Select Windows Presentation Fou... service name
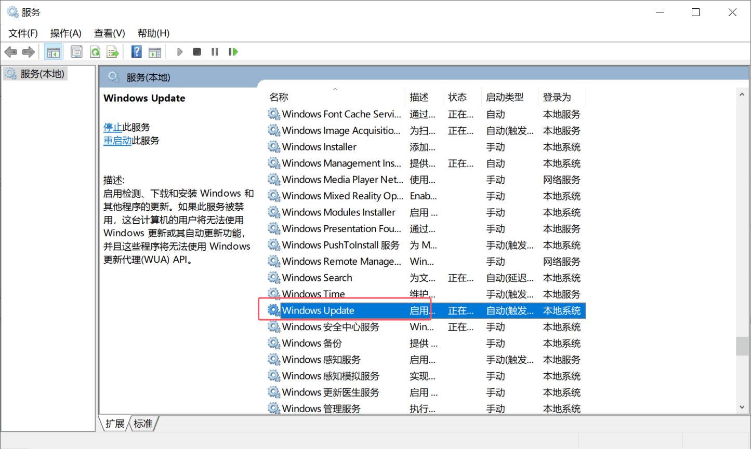 click(341, 229)
